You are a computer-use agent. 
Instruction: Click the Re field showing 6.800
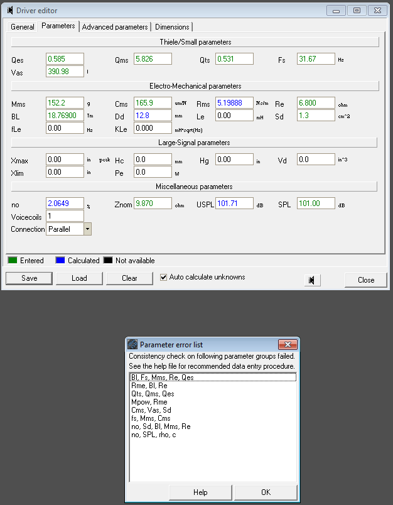[x=316, y=103]
